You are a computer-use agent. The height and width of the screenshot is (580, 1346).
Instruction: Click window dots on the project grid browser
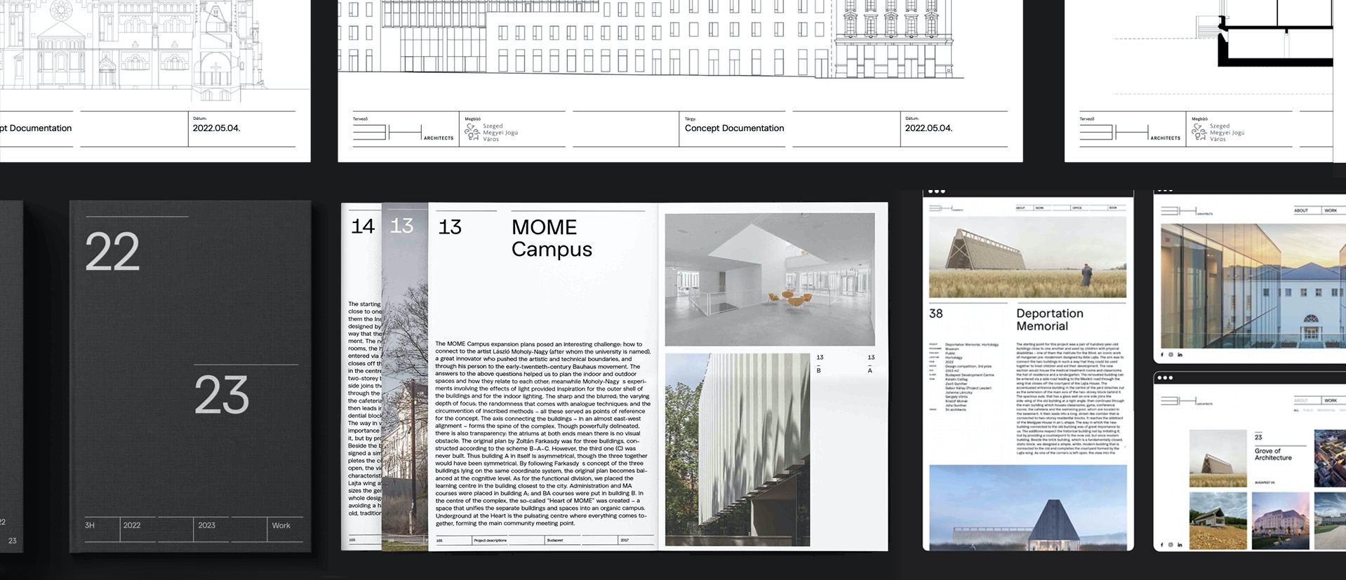tap(1165, 378)
